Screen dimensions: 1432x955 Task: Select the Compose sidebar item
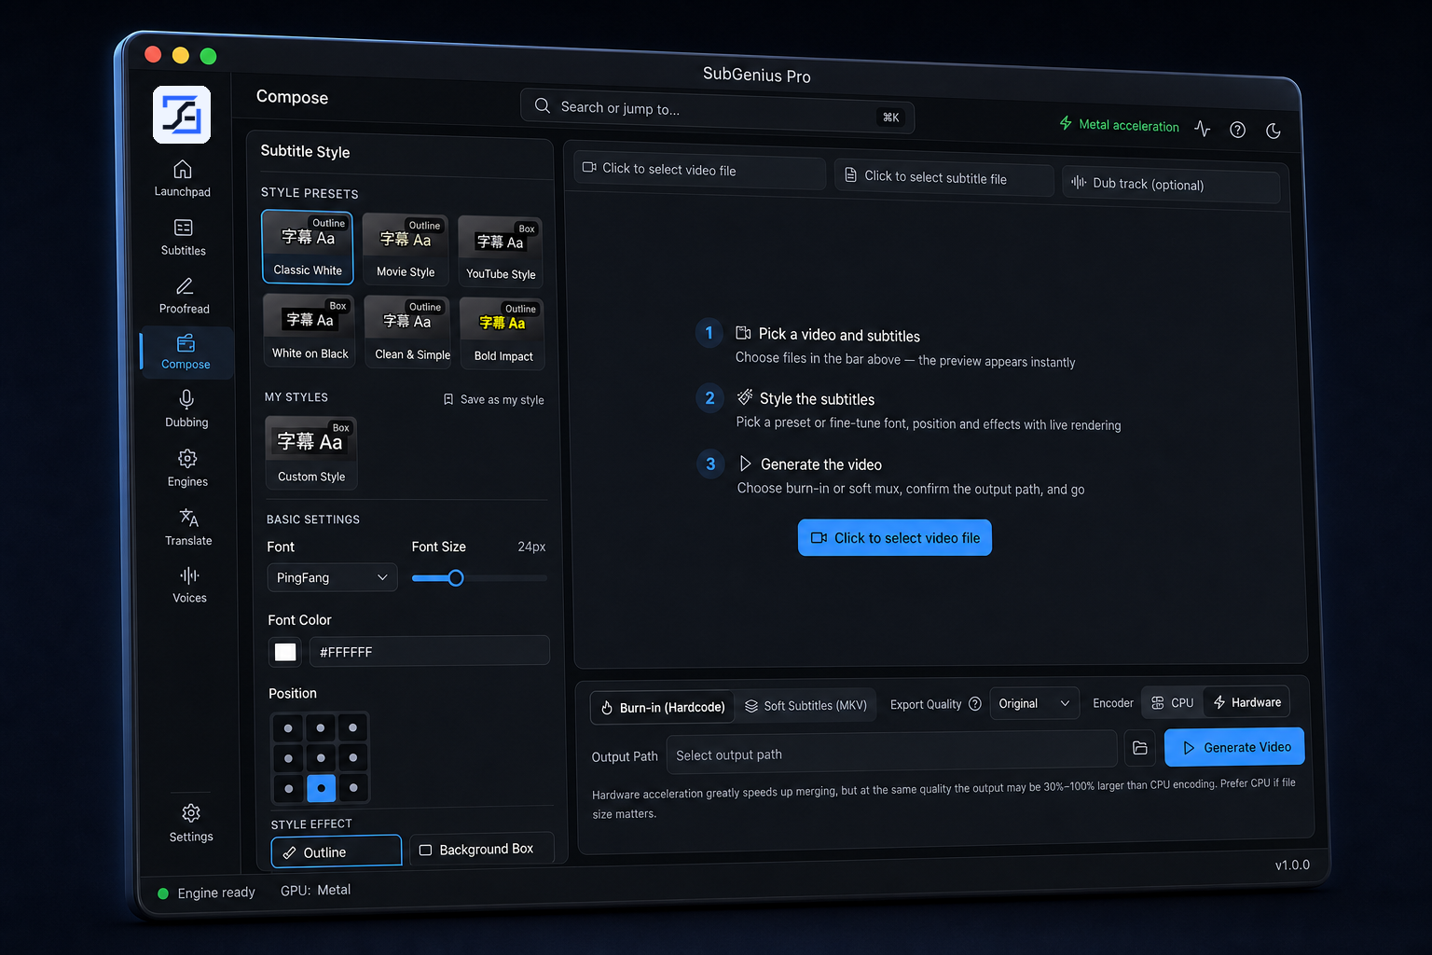pos(186,353)
